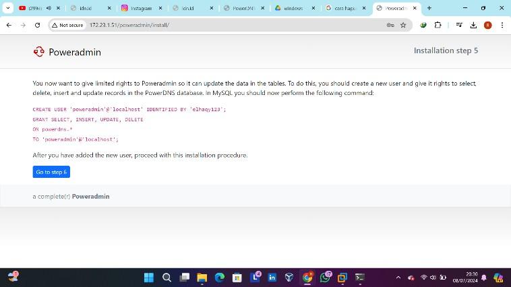Open the Terminal icon on the taskbar

pos(360,278)
